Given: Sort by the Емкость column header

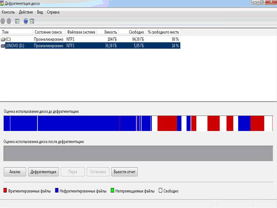Looking at the screenshot, I should click(x=110, y=33).
